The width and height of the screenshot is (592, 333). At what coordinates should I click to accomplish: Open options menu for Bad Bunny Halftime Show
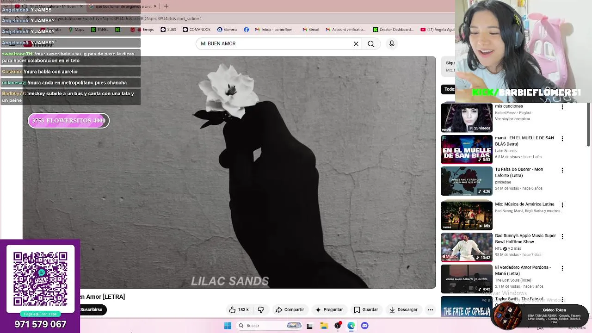click(x=562, y=236)
